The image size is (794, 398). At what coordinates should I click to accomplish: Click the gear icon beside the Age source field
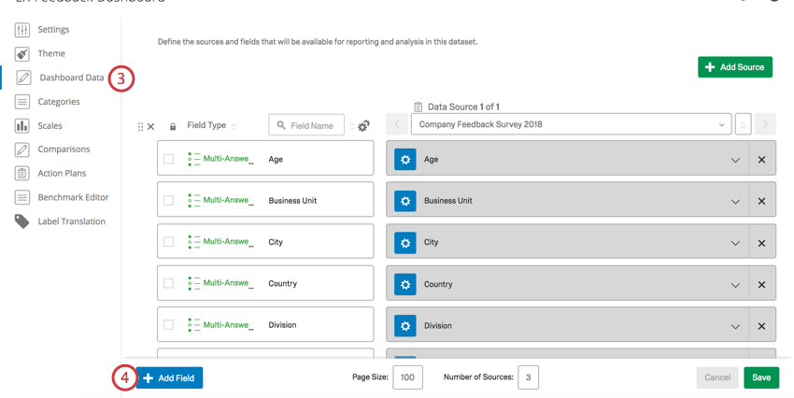coord(404,160)
